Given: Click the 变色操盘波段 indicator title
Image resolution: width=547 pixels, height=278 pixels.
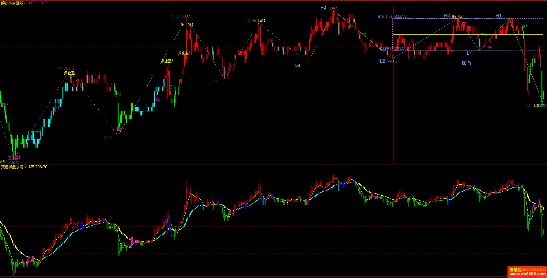Looking at the screenshot, I should (12, 167).
